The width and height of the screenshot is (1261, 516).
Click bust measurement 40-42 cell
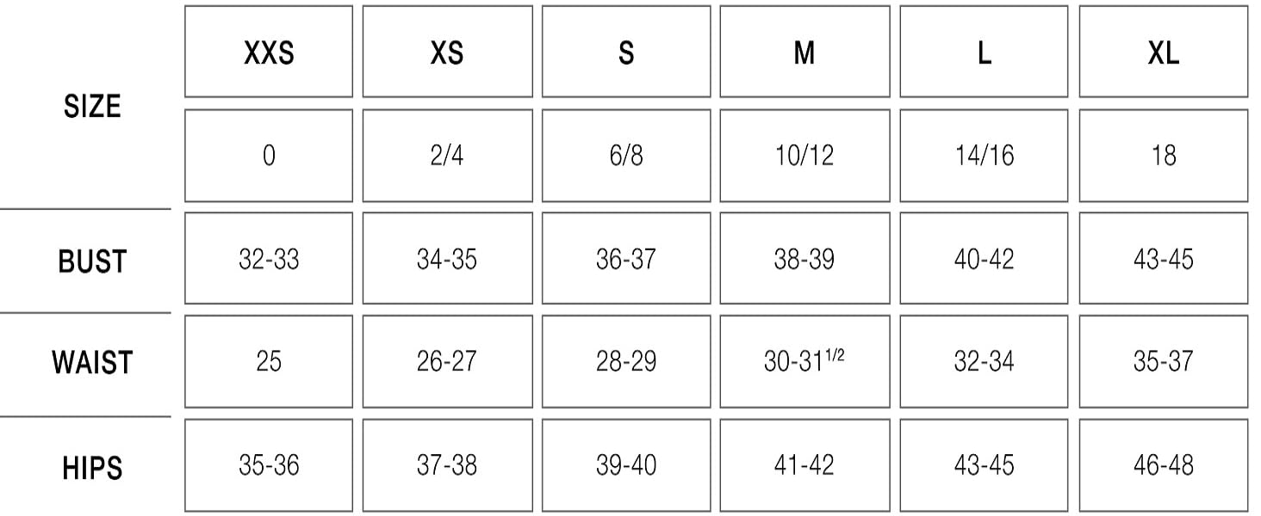point(984,259)
